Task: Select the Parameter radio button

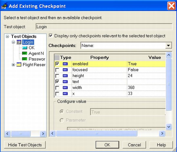Action: tap(62, 120)
